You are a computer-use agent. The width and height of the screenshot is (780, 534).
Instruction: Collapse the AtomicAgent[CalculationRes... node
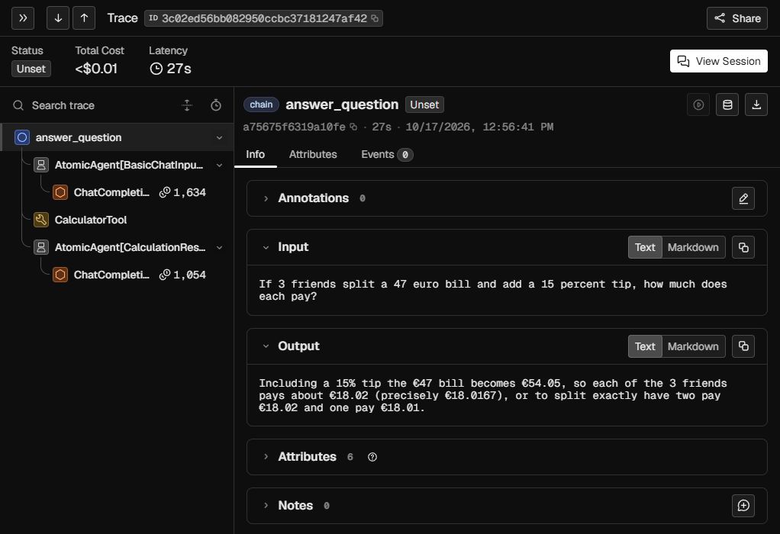(x=219, y=248)
